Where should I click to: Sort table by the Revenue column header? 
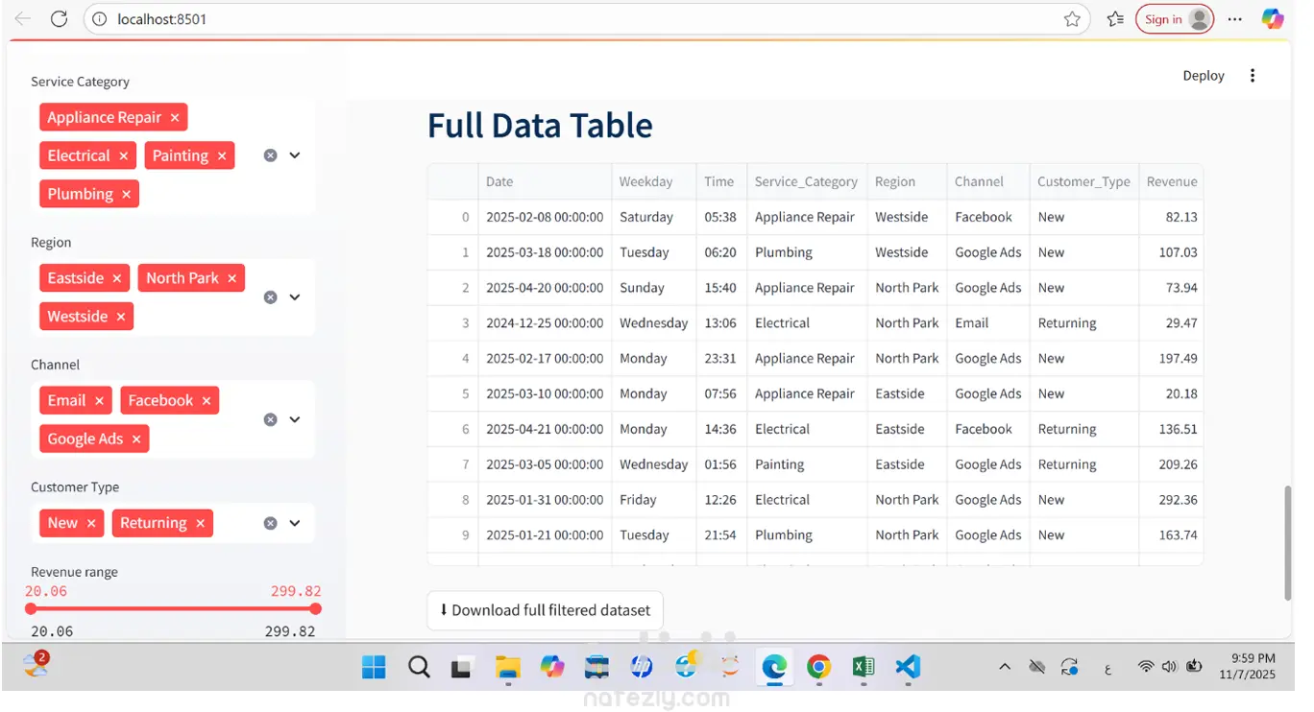[x=1171, y=181]
